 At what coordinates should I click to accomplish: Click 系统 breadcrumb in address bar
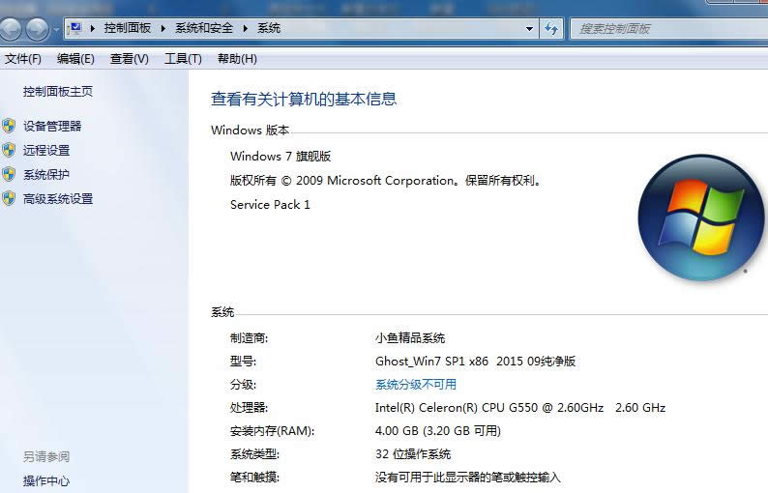click(269, 28)
